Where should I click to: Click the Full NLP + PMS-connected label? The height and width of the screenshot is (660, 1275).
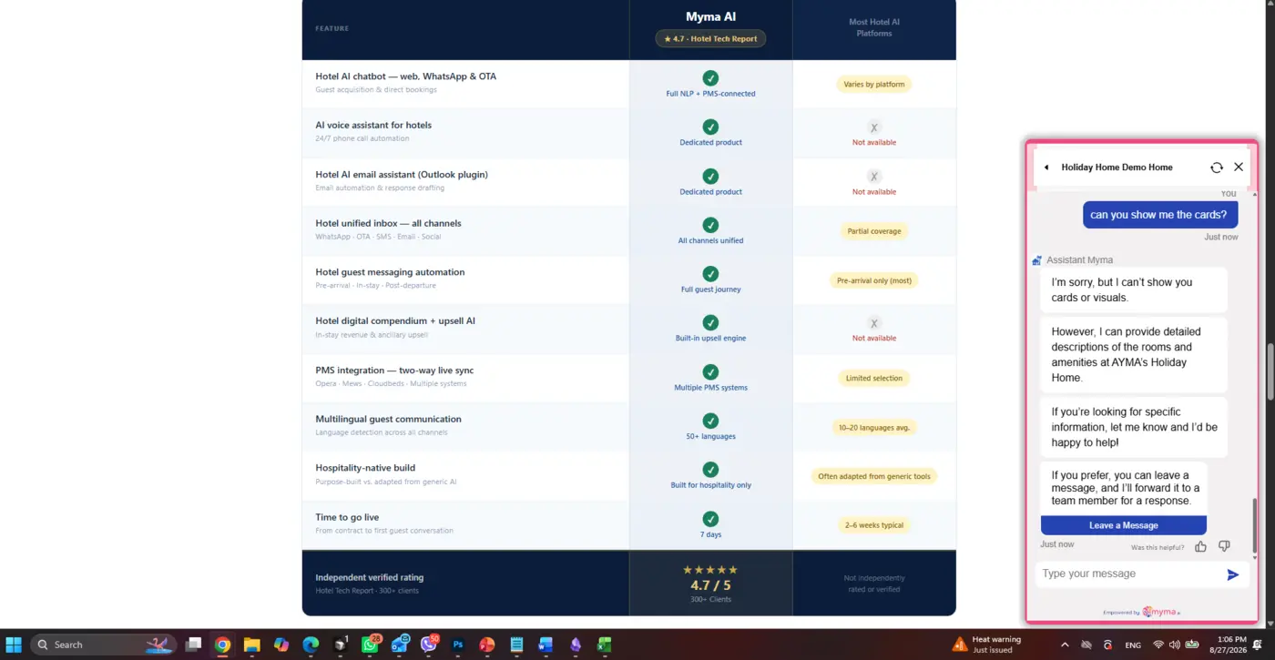[710, 94]
